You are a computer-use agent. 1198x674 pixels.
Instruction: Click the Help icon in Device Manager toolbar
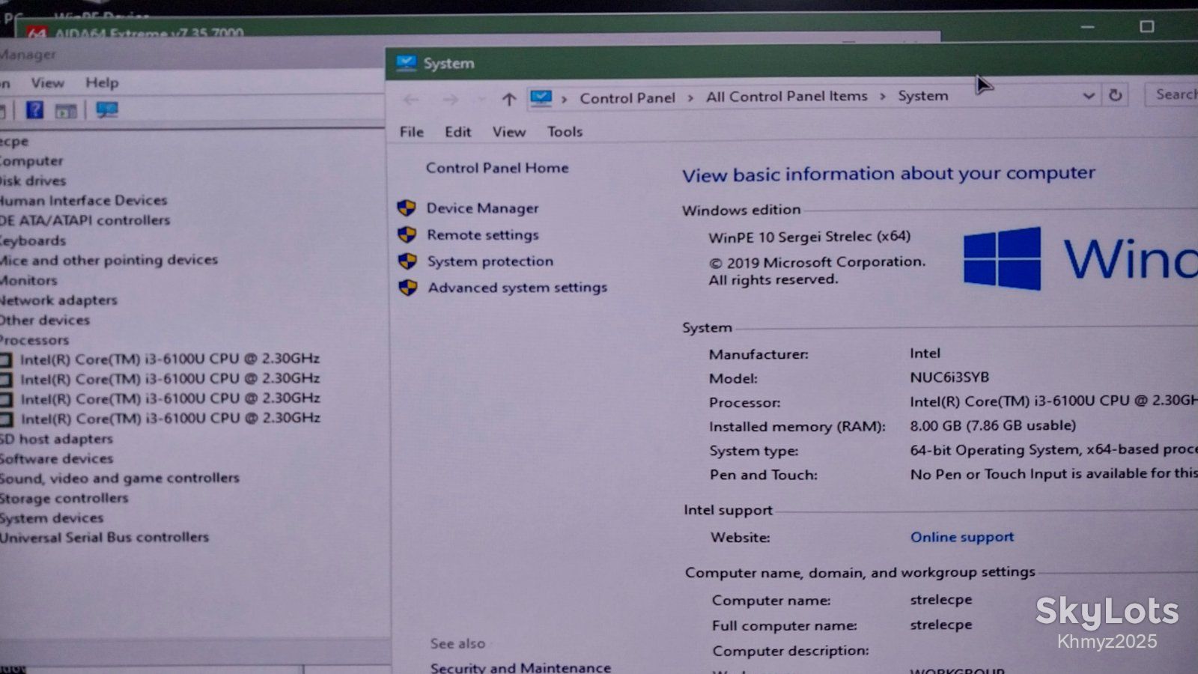coord(34,110)
